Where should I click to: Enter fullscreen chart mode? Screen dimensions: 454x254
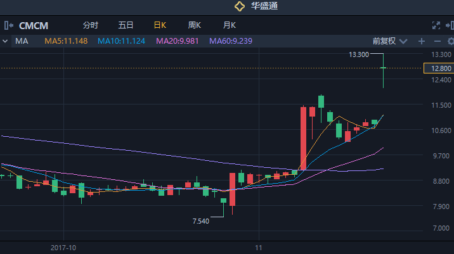436,25
